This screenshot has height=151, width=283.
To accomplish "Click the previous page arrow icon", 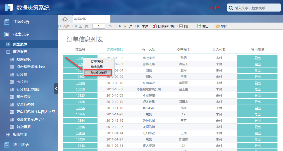I will click(x=76, y=26).
